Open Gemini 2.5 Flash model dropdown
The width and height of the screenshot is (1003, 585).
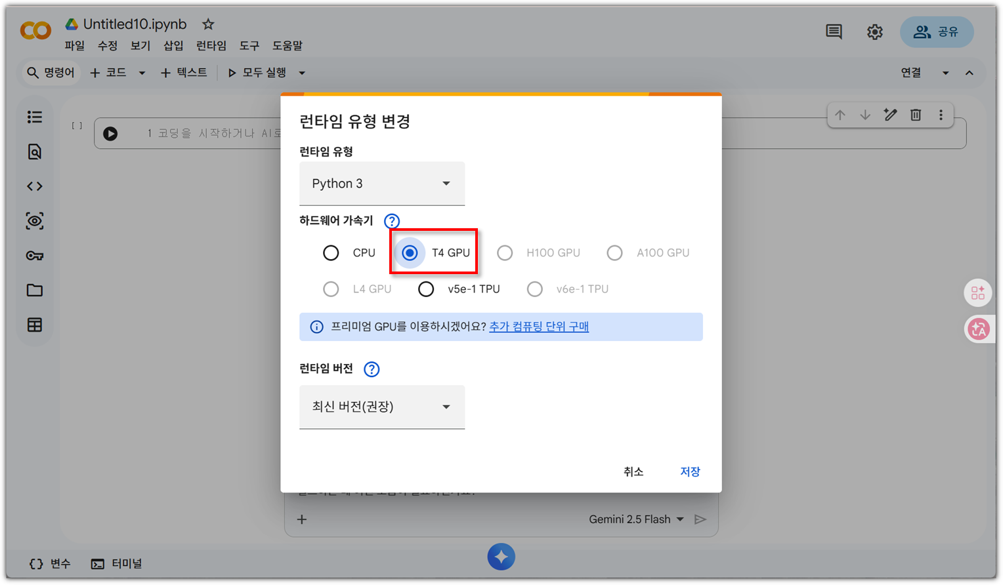(x=636, y=519)
